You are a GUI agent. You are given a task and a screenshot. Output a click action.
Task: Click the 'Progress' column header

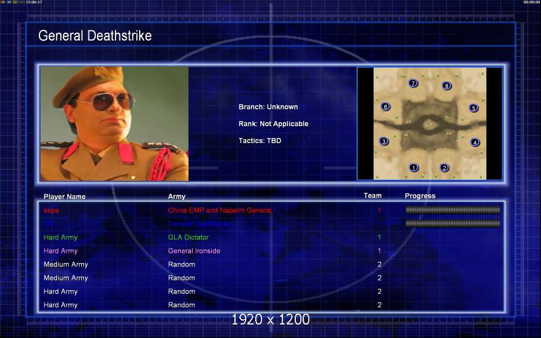(420, 196)
